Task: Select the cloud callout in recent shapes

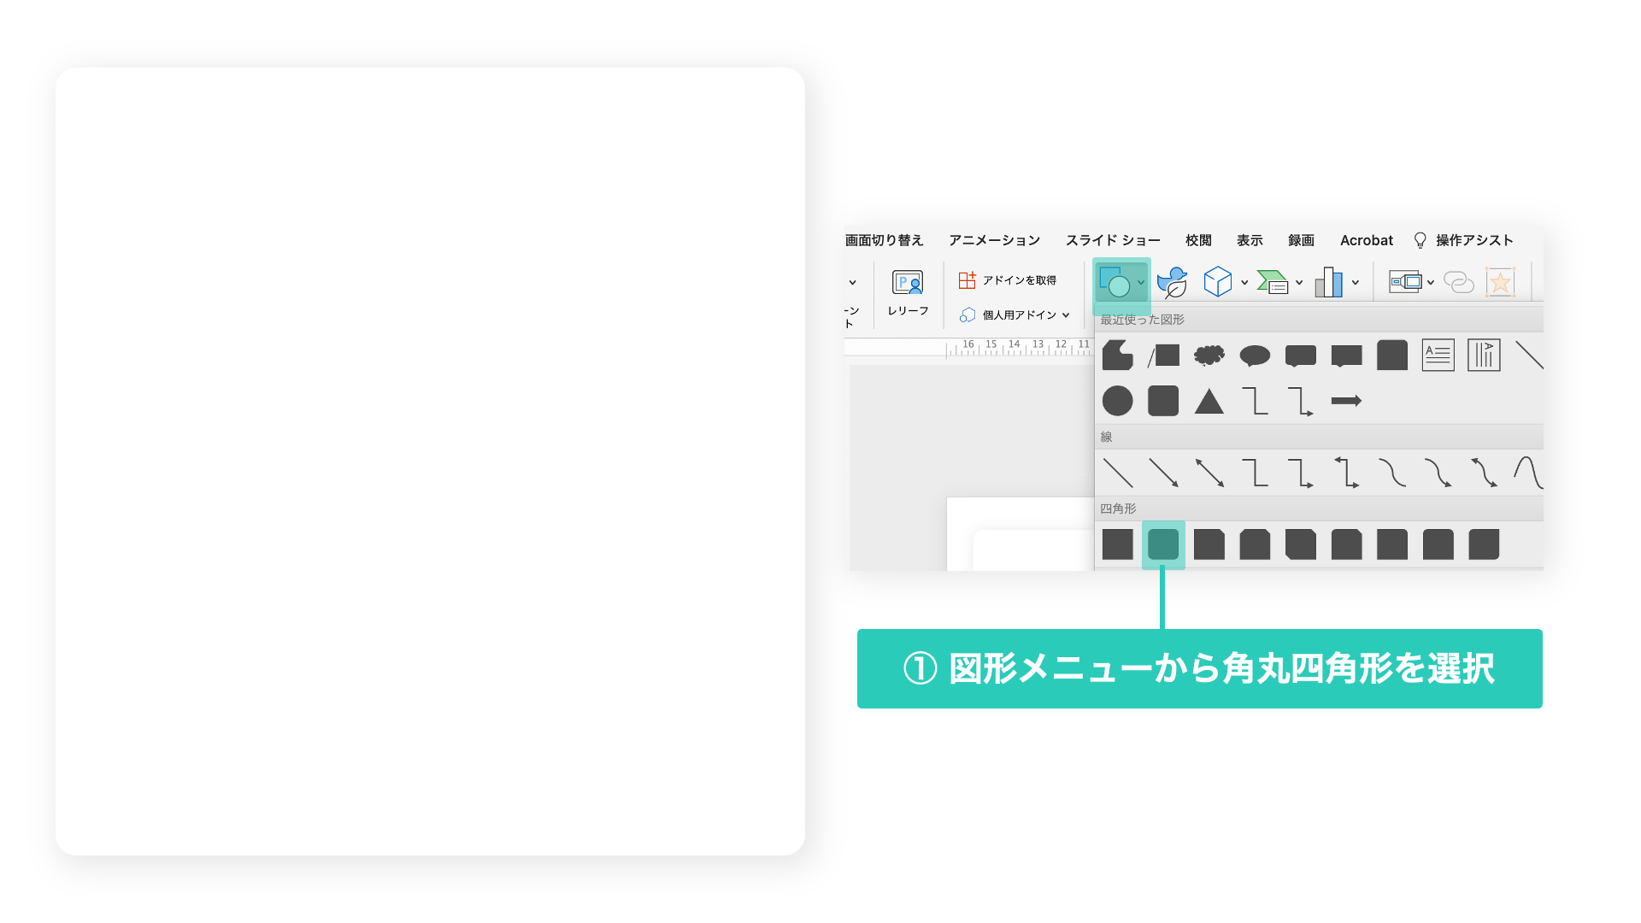Action: [x=1209, y=355]
